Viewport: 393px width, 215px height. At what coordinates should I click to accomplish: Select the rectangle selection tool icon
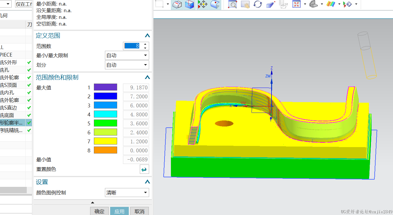point(160,4)
